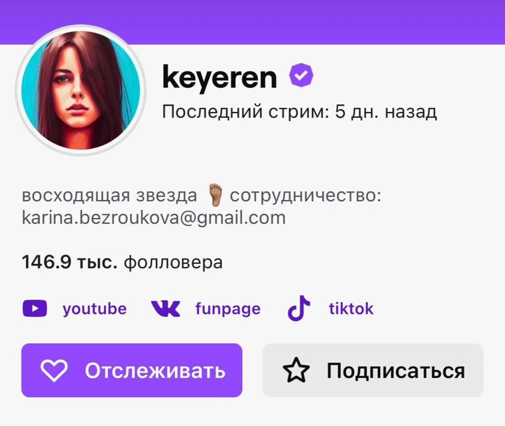
Task: Click the 'сотрудничество:' label in bio
Action: click(x=306, y=195)
